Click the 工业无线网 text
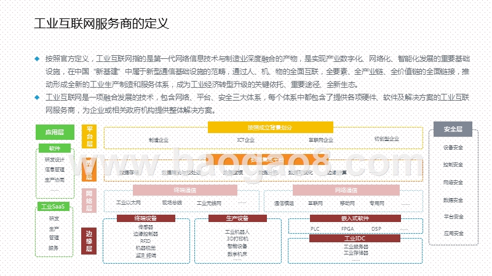This screenshot has height=276, width=492. pyautogui.click(x=209, y=203)
